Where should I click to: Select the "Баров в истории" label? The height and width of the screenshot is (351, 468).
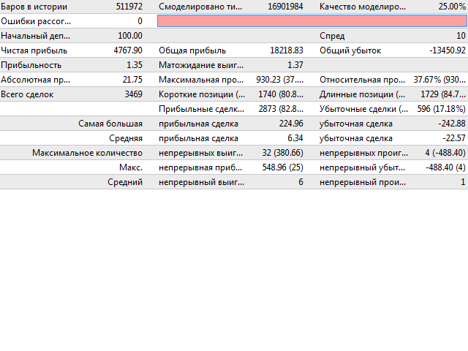click(x=34, y=7)
